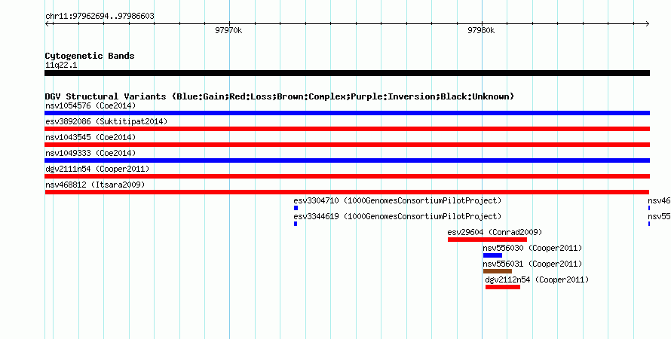This screenshot has height=339, width=671.
Task: Open the dgv2112n54 (Cooper2011) label
Action: [537, 279]
